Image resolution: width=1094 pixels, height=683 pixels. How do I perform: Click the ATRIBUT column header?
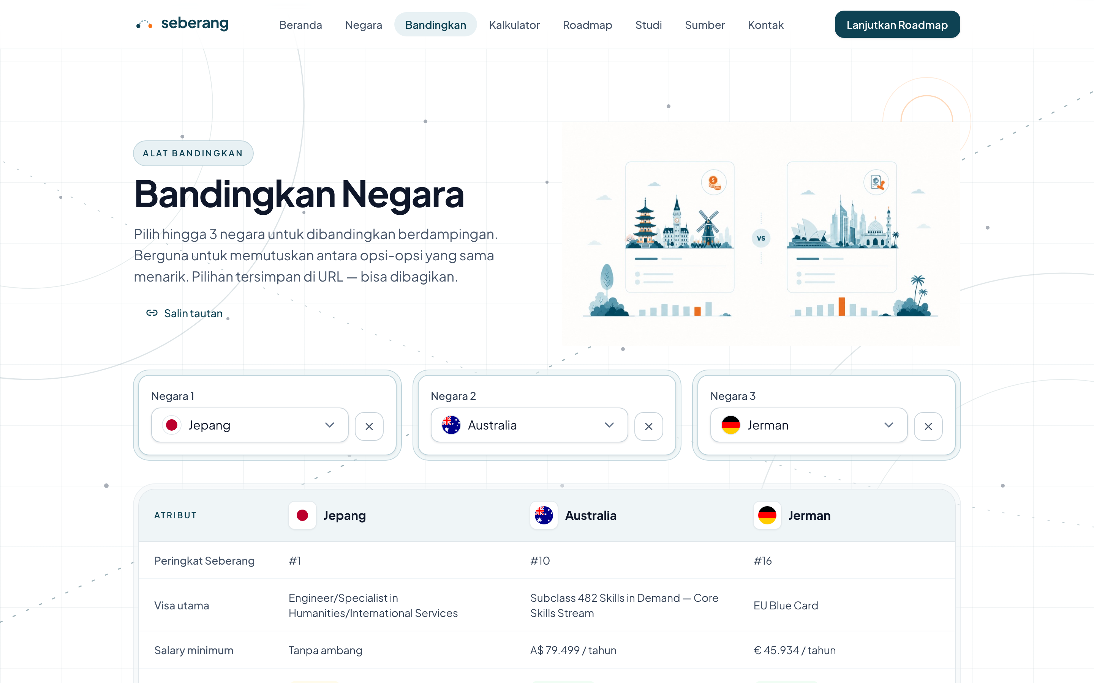175,515
